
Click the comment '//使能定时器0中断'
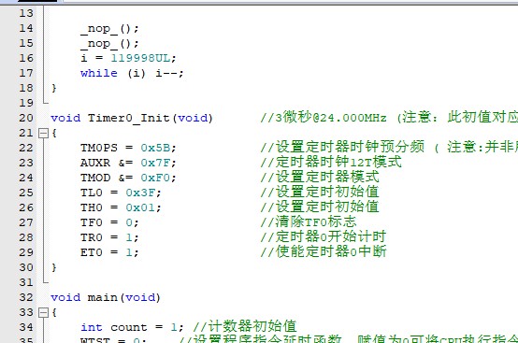324,252
